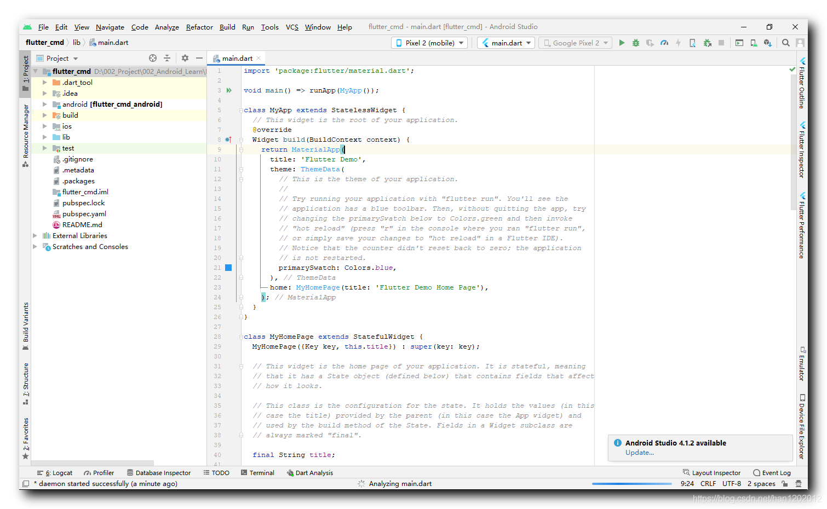Open Search Everywhere magnifier icon
Viewport: 827px width, 509px height.
786,43
